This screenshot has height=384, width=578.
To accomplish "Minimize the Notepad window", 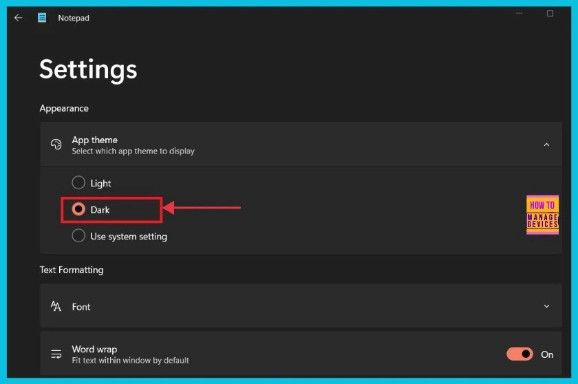I will [519, 14].
